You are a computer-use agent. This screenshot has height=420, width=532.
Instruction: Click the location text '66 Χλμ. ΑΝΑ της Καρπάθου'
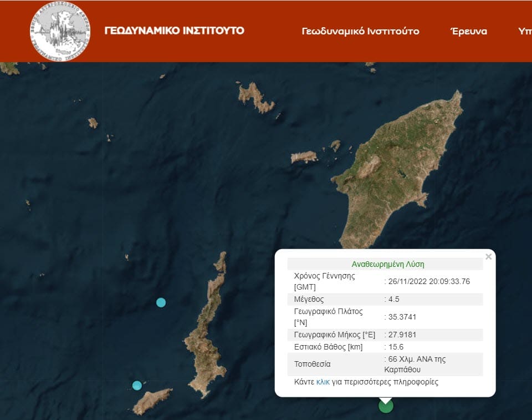tap(415, 365)
